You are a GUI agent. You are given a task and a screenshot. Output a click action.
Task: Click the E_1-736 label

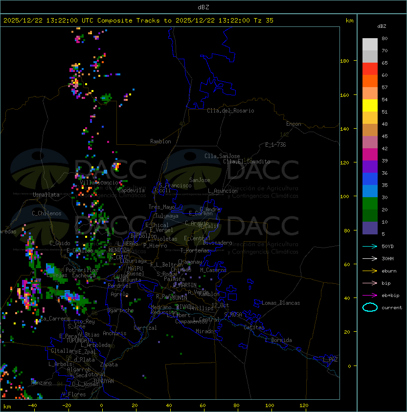(x=275, y=145)
